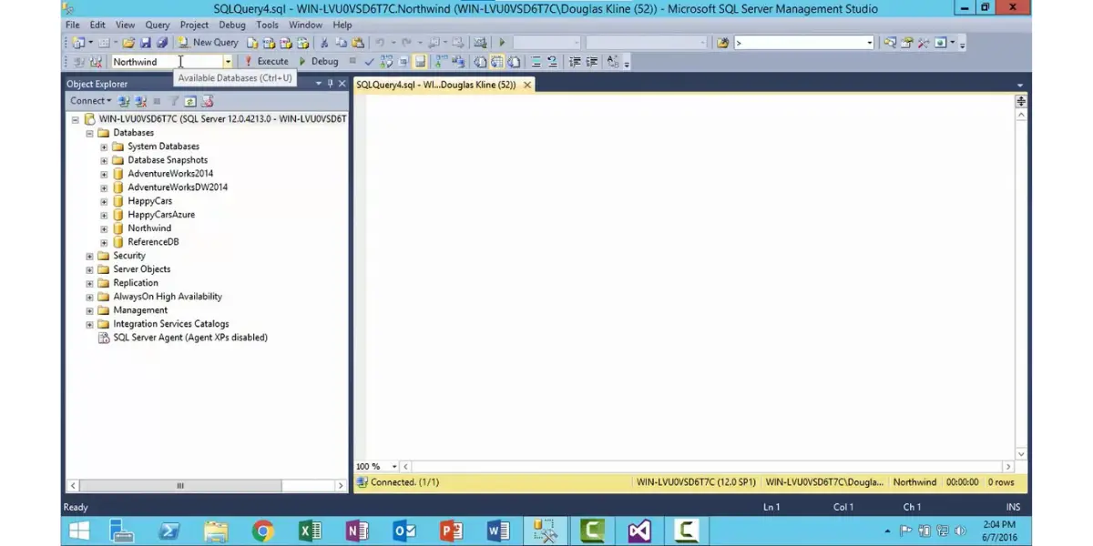Viewport: 1093px width, 546px height.
Task: Expand the Management folder node
Action: pos(90,310)
